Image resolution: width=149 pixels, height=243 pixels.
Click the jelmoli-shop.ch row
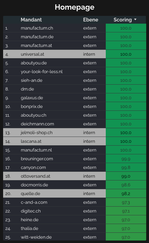75,133
